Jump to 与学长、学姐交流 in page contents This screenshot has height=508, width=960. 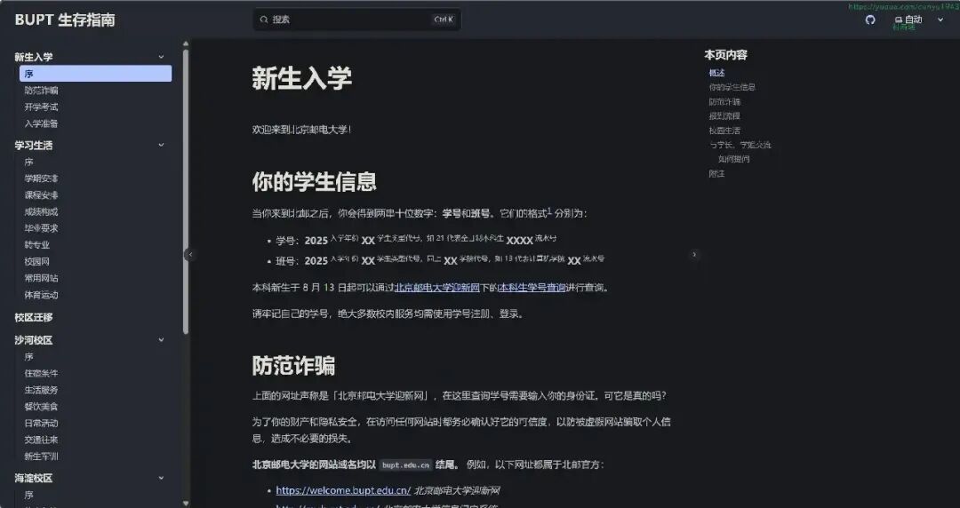pos(740,145)
